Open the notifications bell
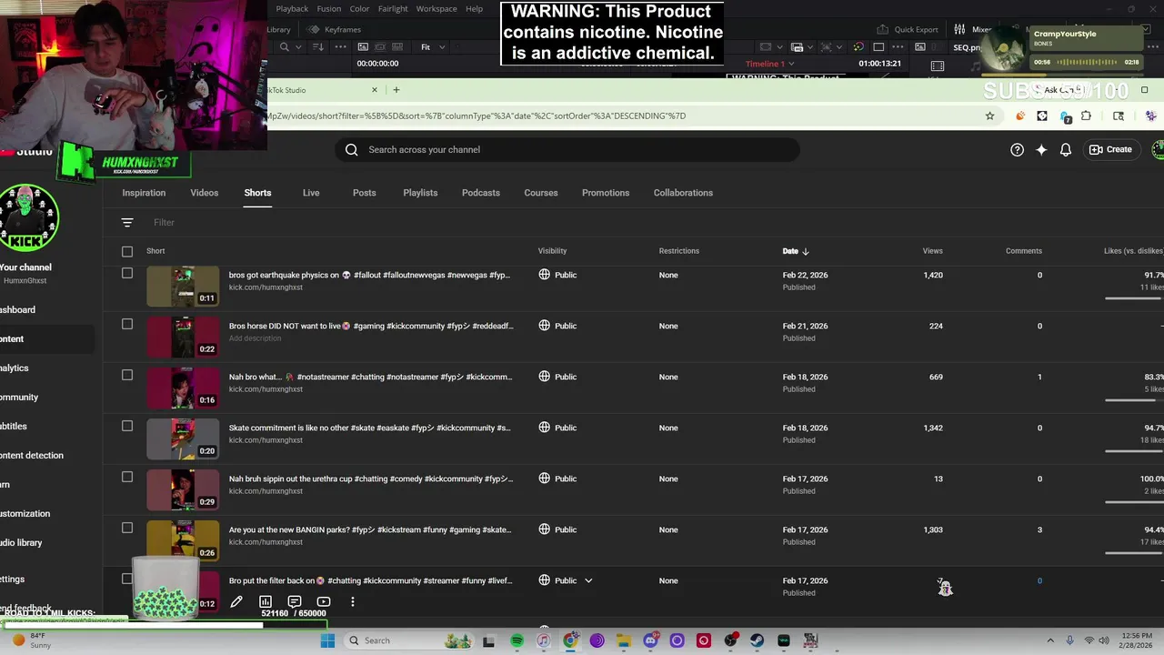 (1066, 150)
